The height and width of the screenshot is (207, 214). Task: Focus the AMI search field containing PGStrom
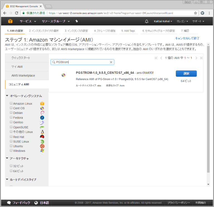[82, 62]
